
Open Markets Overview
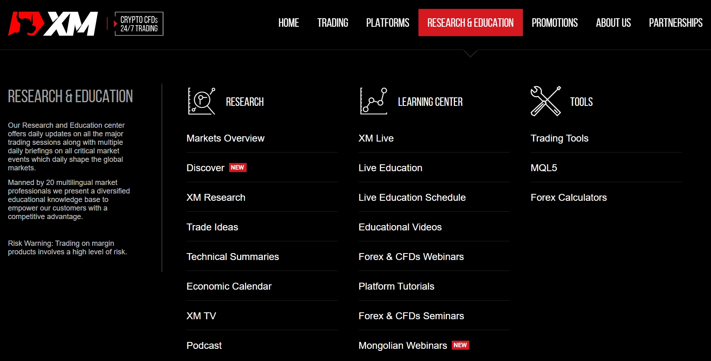225,138
